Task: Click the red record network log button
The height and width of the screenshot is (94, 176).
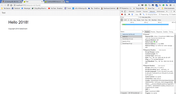Action: coord(122,14)
